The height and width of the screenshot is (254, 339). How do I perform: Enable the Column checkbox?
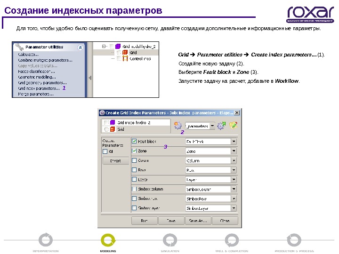coord(134,160)
